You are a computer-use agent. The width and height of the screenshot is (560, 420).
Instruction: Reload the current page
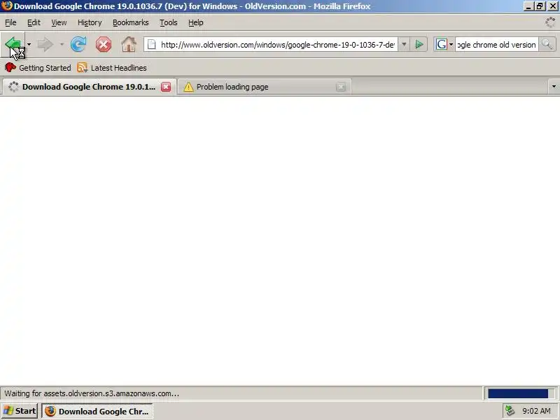[x=78, y=45]
